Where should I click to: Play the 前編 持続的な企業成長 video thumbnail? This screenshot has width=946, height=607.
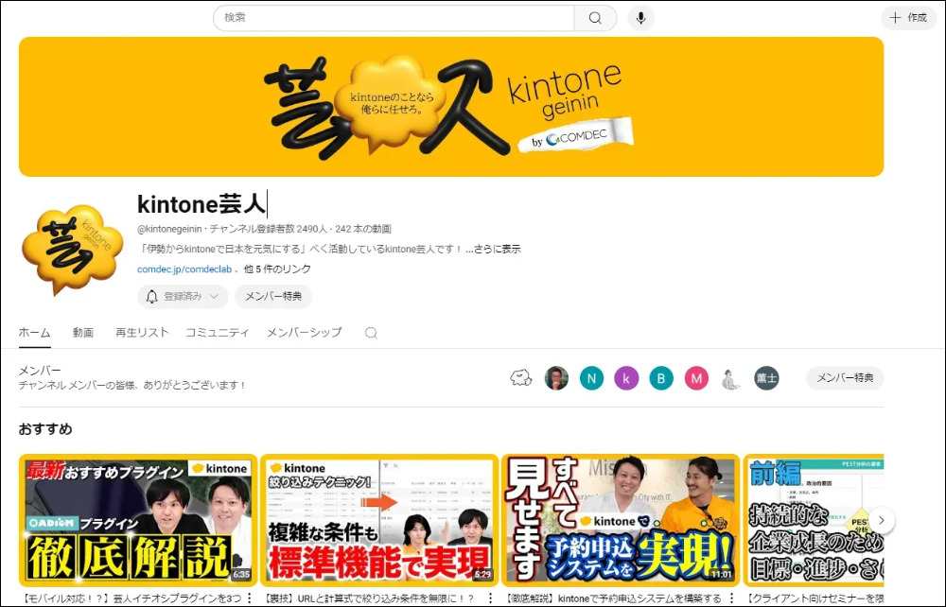point(814,520)
